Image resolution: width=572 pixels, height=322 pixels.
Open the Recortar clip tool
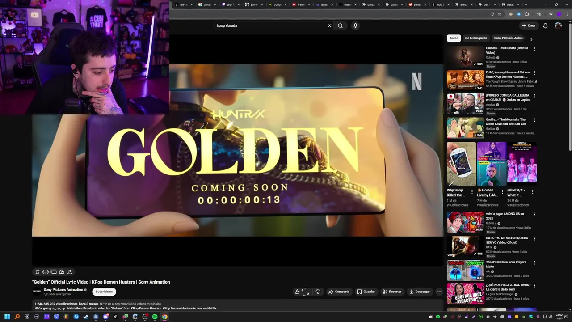click(x=392, y=292)
